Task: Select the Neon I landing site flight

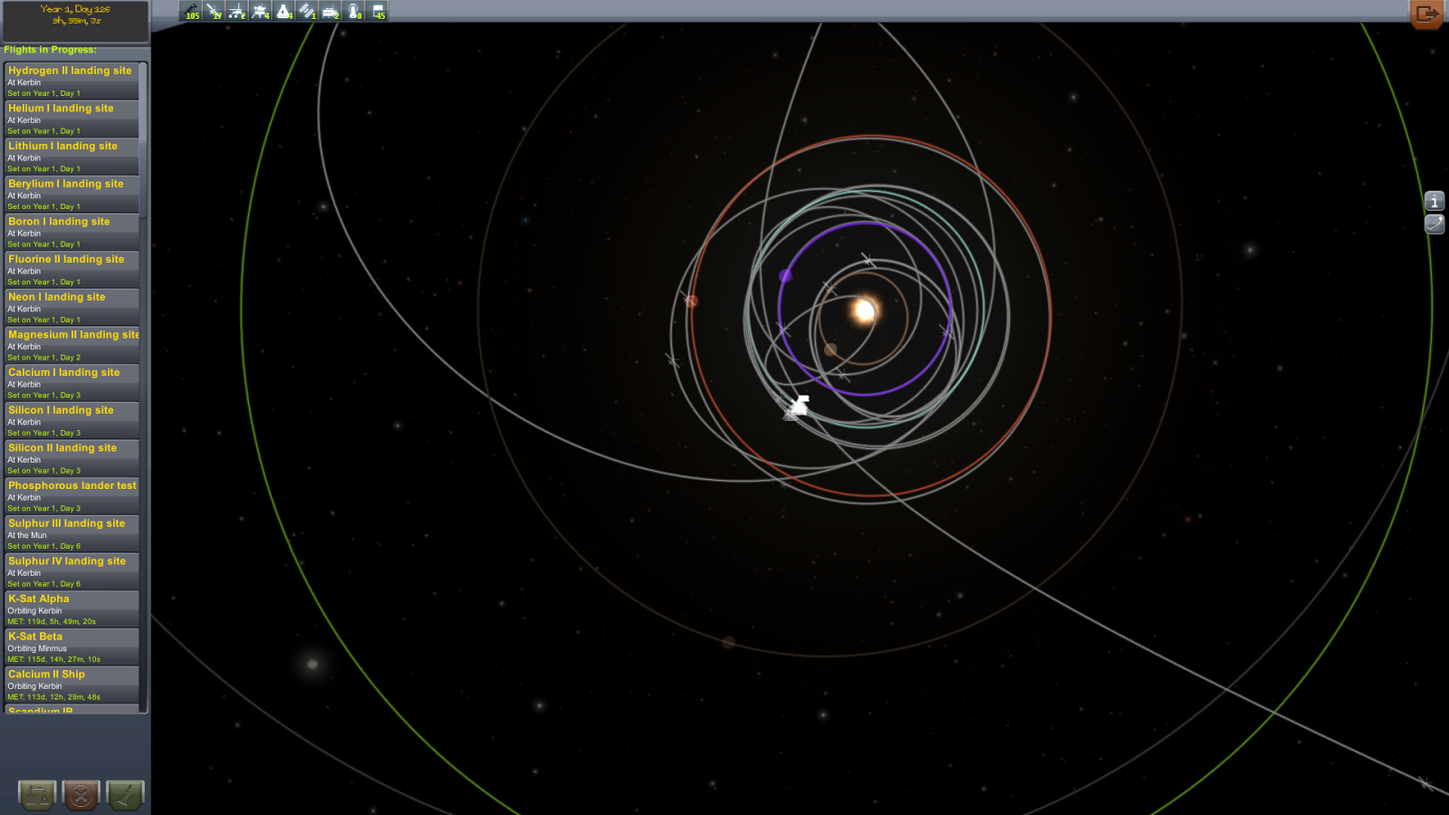Action: (x=72, y=308)
